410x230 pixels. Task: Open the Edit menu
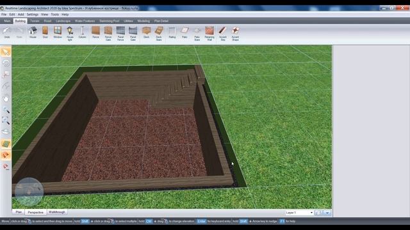pyautogui.click(x=12, y=15)
